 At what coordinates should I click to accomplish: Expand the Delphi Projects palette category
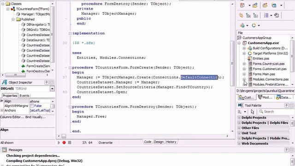(x=239, y=118)
